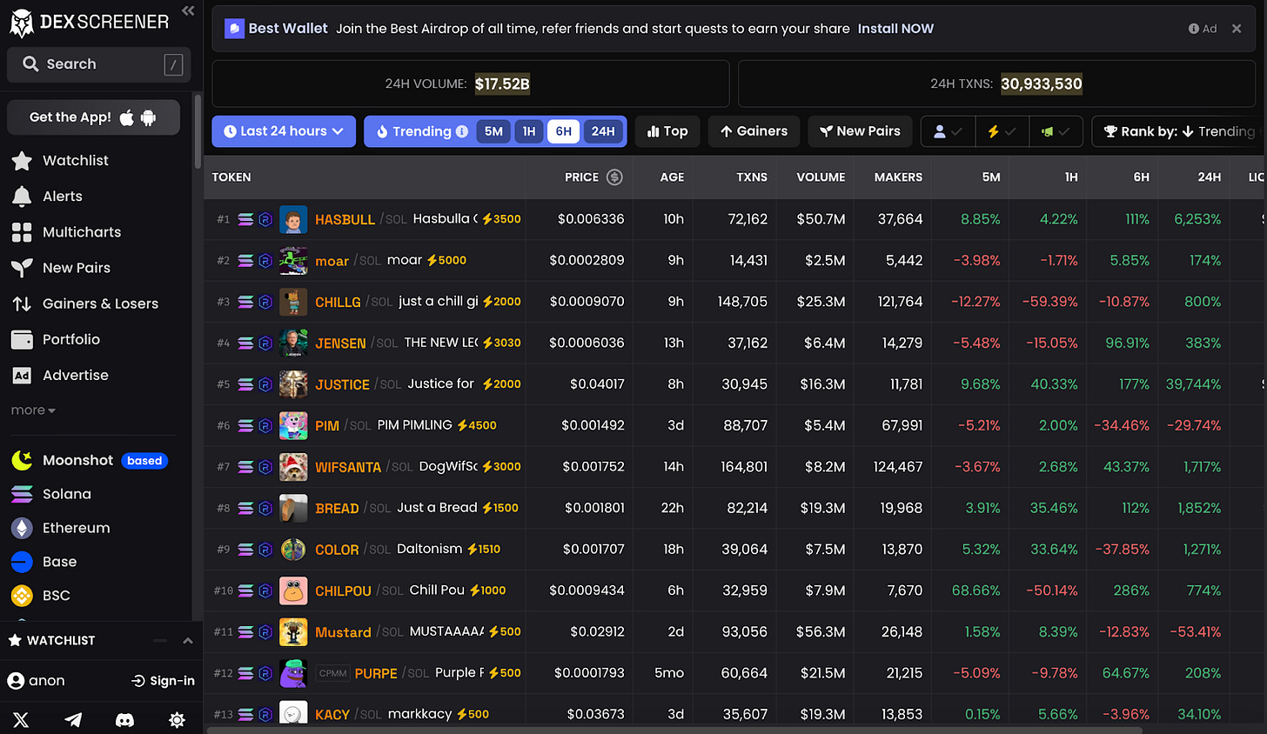Switch trending timeframe to 1H

coord(529,131)
